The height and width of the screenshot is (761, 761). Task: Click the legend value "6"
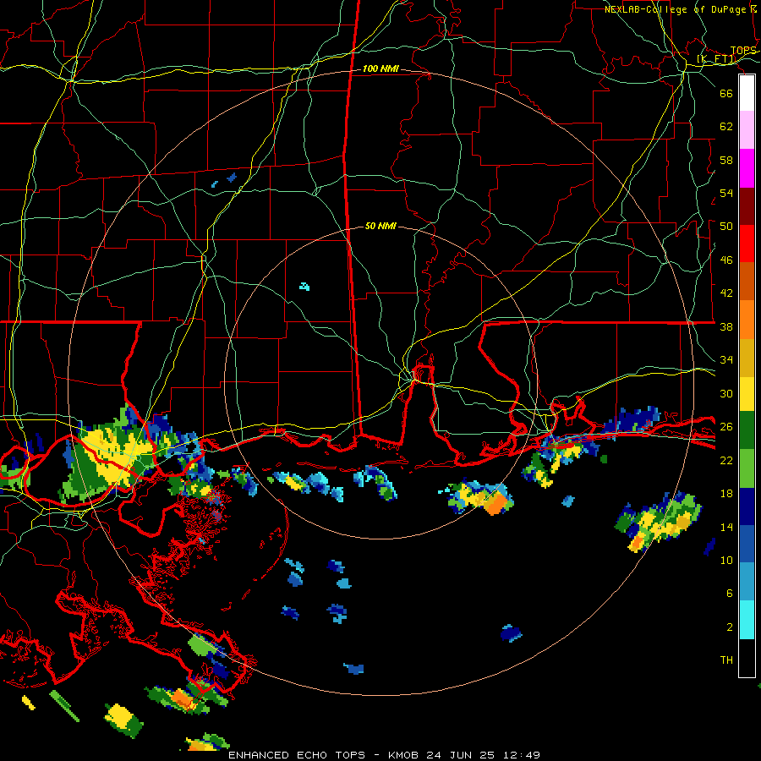click(730, 594)
